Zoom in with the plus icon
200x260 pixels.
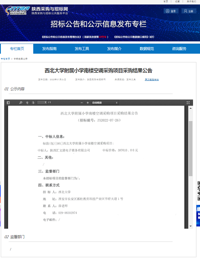click(x=88, y=103)
